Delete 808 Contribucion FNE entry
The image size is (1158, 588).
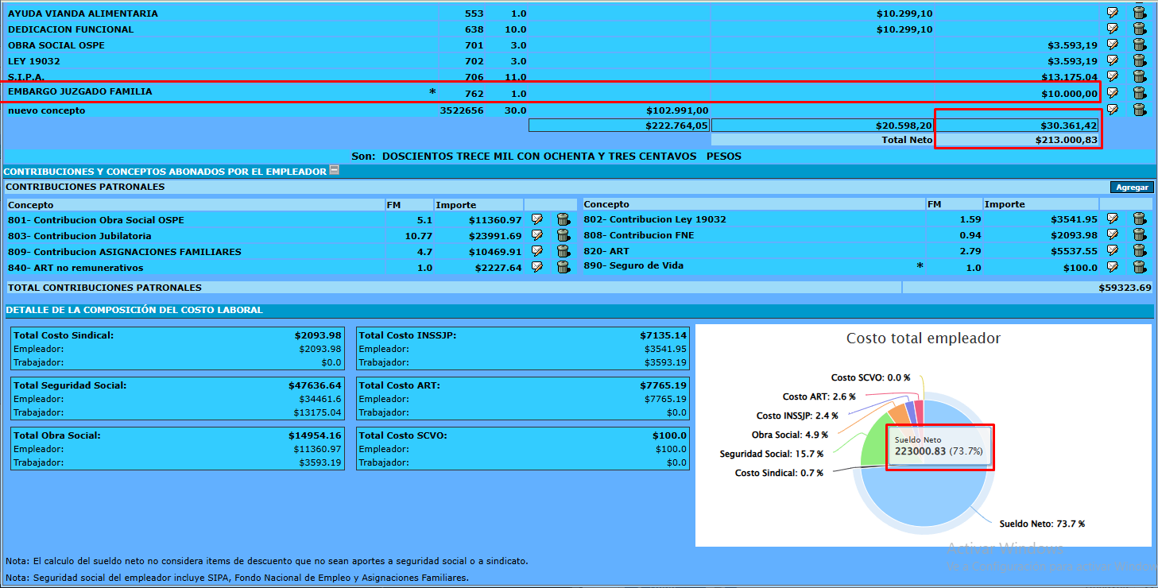point(1139,234)
